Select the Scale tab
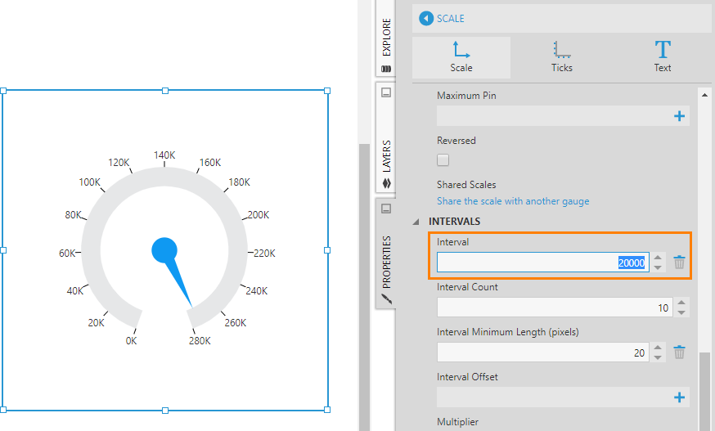Viewport: 715px width, 431px height. click(461, 56)
